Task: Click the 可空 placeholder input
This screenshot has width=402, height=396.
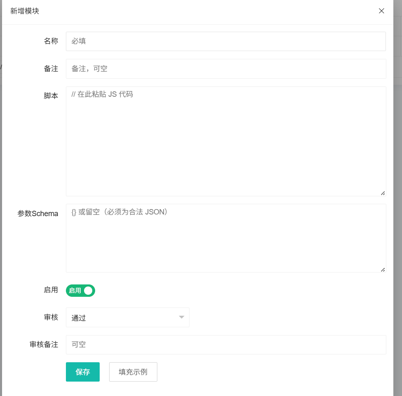Action: (x=226, y=345)
